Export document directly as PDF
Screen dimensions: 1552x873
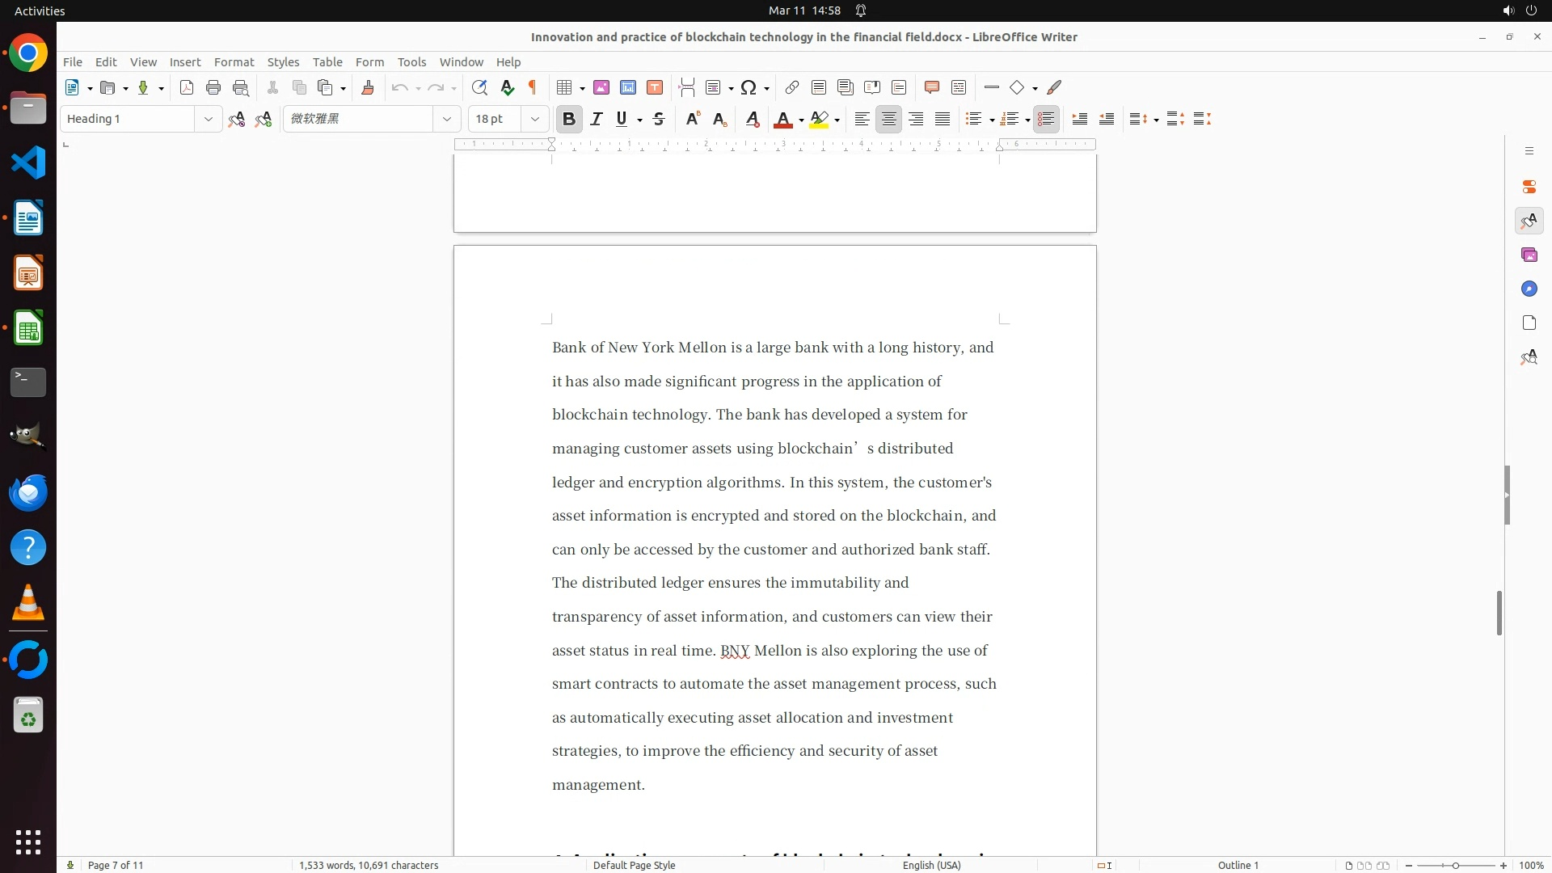click(x=187, y=87)
